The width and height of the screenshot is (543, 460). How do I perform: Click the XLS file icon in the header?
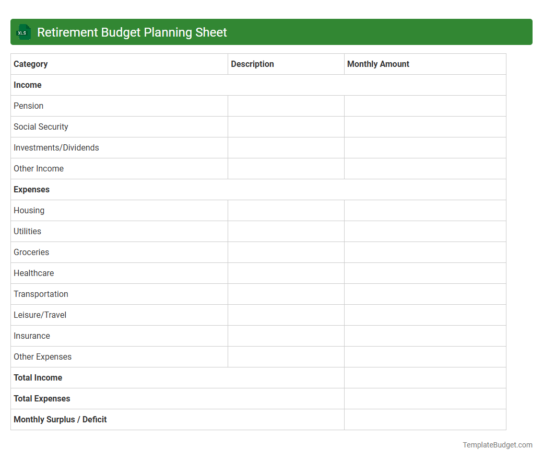pyautogui.click(x=23, y=32)
